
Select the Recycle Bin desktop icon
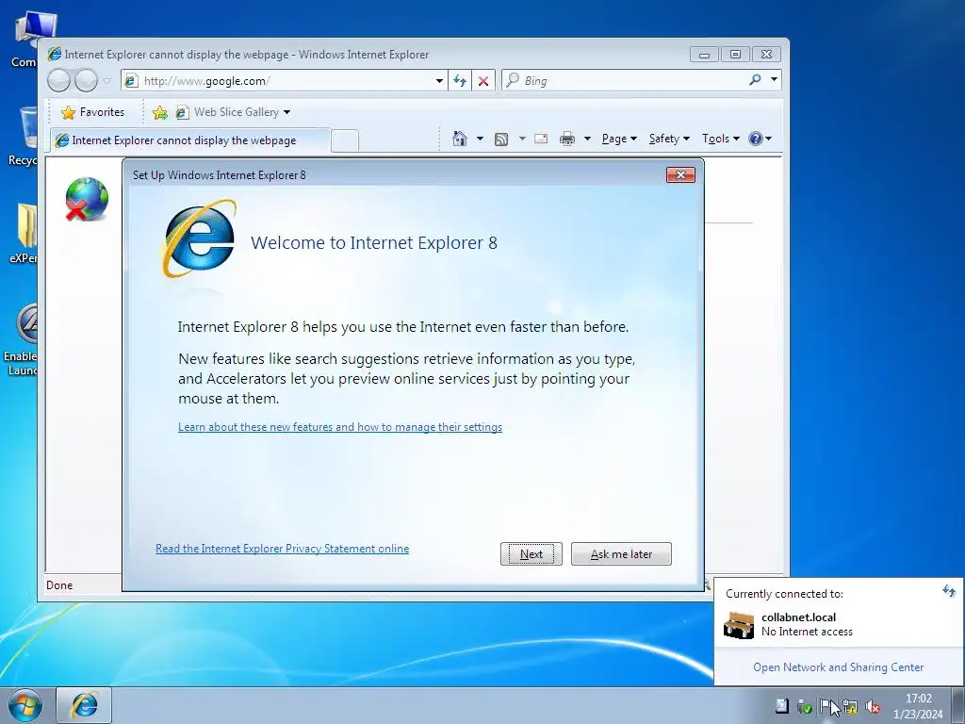[25, 136]
